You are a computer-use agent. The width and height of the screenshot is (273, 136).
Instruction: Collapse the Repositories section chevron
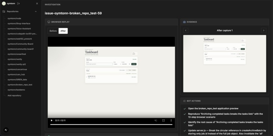36,11
